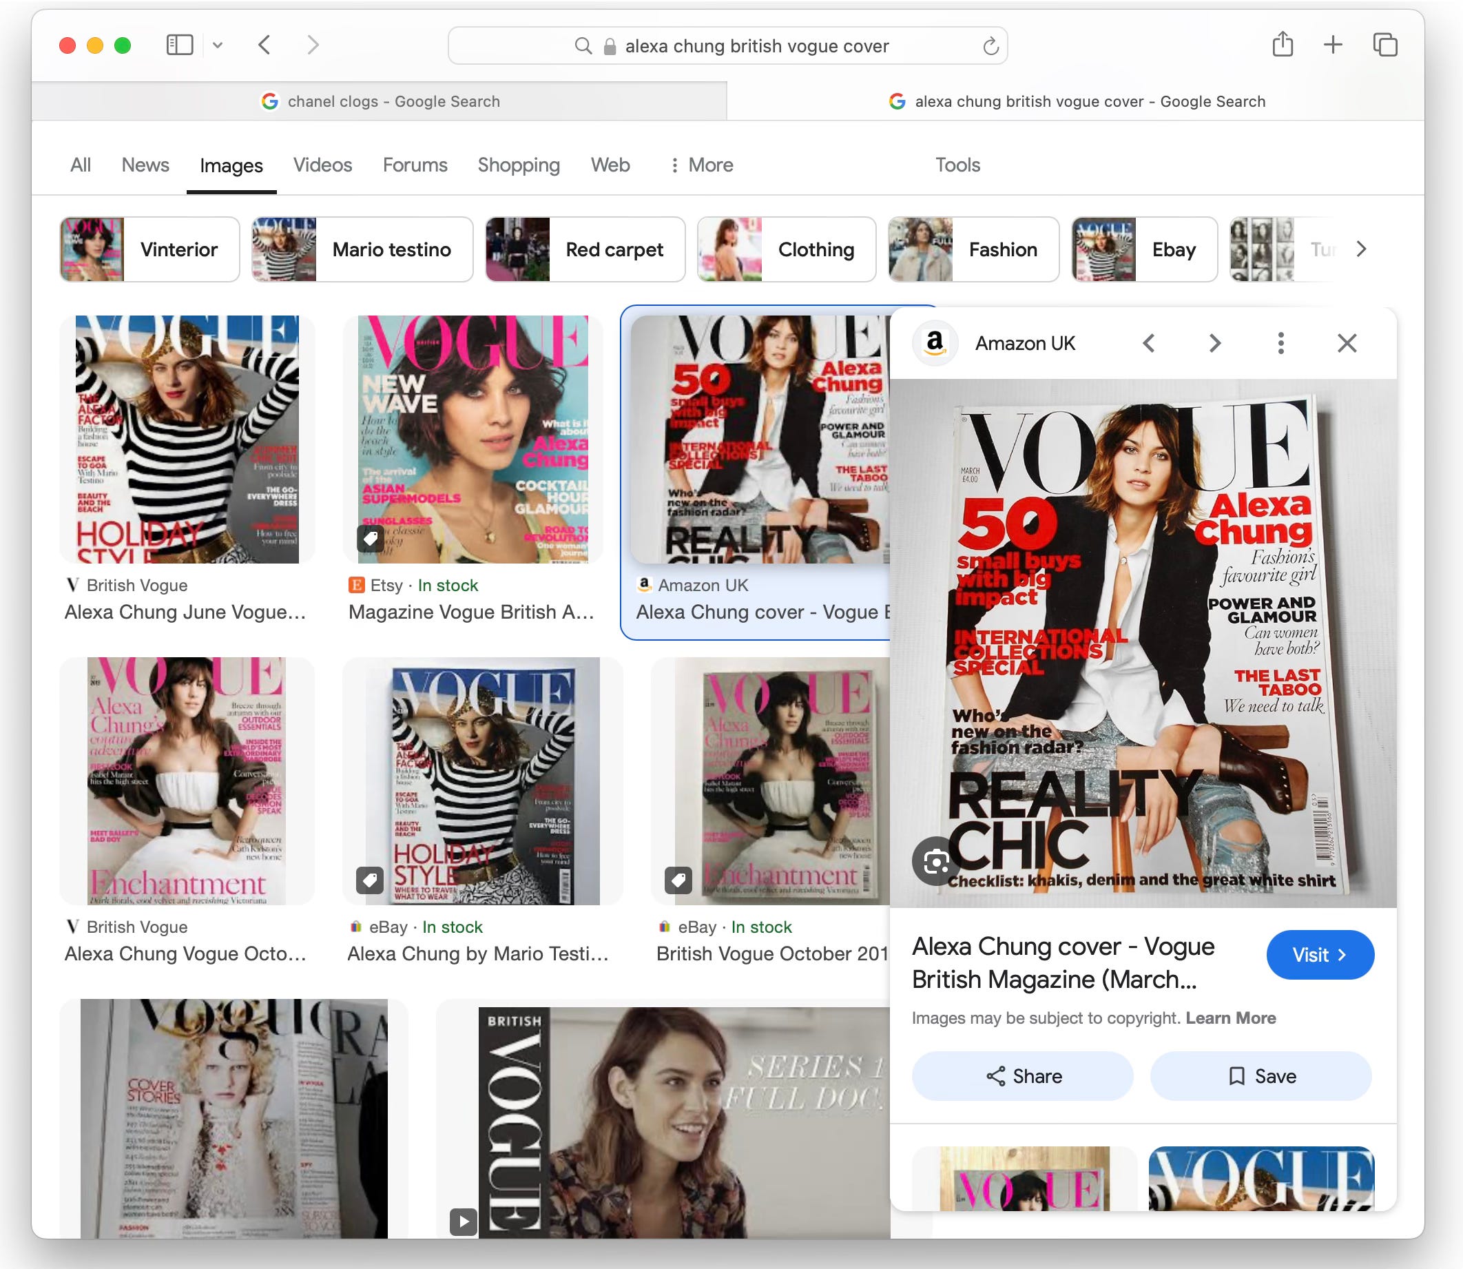Reload the page with the refresh icon
This screenshot has height=1269, width=1463.
[990, 46]
